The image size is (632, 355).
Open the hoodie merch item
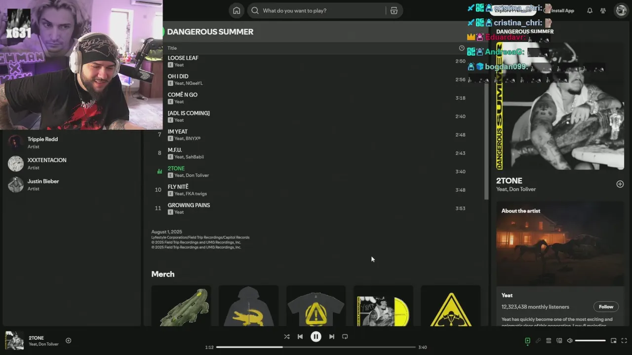click(248, 306)
